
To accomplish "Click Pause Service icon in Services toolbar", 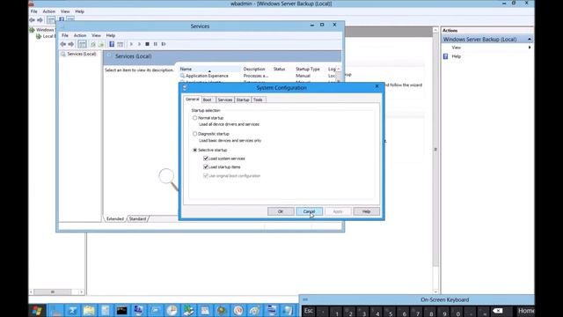I will click(156, 44).
